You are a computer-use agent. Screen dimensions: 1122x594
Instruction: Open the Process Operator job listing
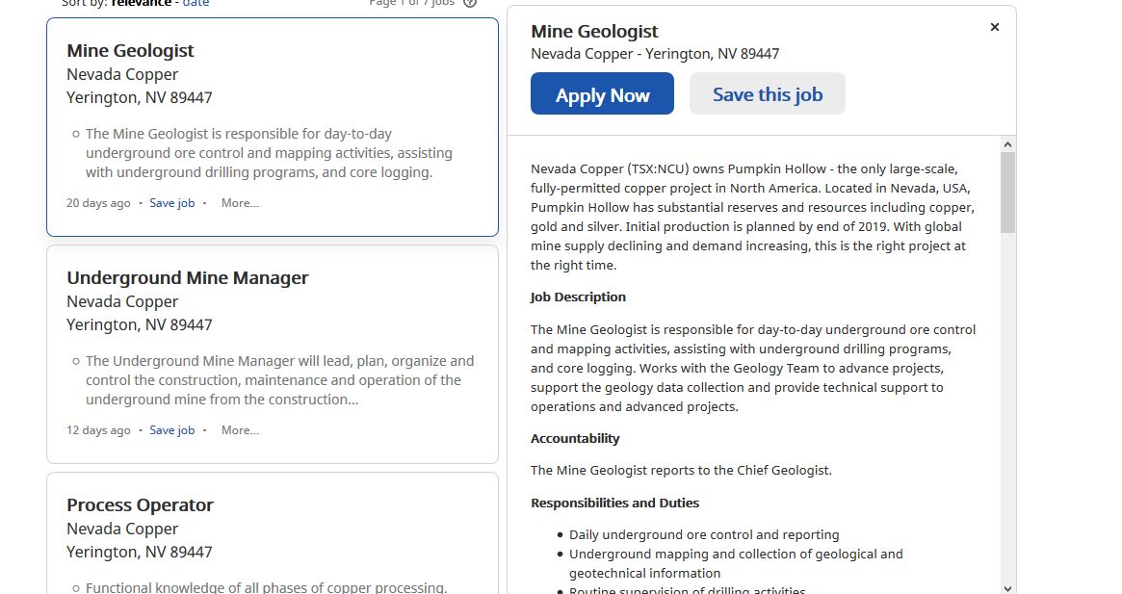(140, 505)
